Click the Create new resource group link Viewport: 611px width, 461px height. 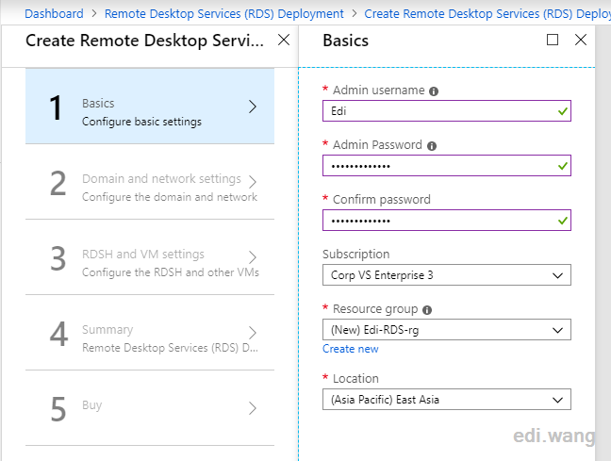351,349
